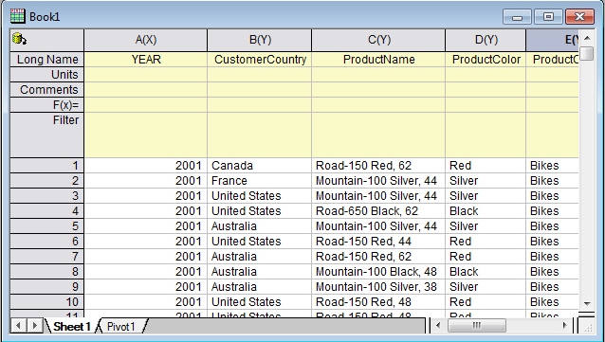Screen dimensions: 605x342
Task: Close the Book1 window
Action: (x=579, y=17)
